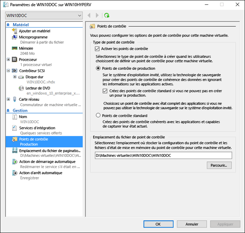Click the Enregistrer text under arrêt automatique
Image resolution: width=245 pixels, height=233 pixels.
click(30, 178)
